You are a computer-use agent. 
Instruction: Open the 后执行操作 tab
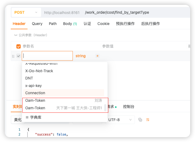(x=150, y=24)
